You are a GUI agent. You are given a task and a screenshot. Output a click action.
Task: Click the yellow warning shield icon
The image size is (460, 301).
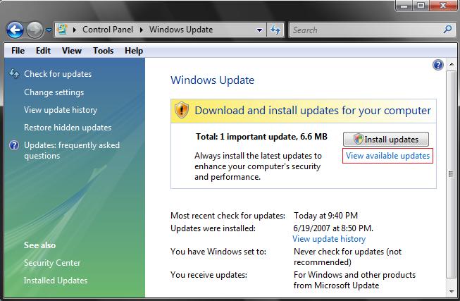point(182,110)
